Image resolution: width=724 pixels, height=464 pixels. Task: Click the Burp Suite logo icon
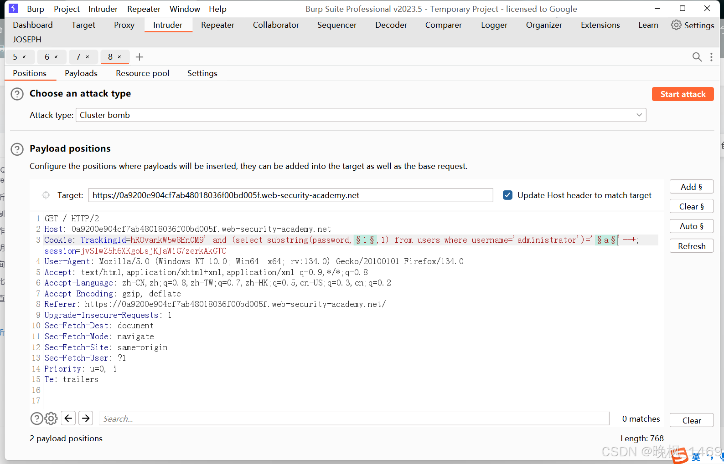(x=13, y=8)
